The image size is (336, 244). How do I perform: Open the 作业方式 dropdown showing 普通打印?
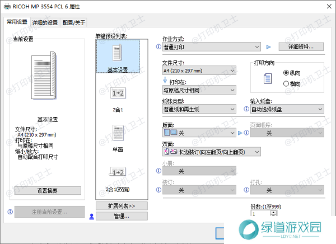click(212, 47)
